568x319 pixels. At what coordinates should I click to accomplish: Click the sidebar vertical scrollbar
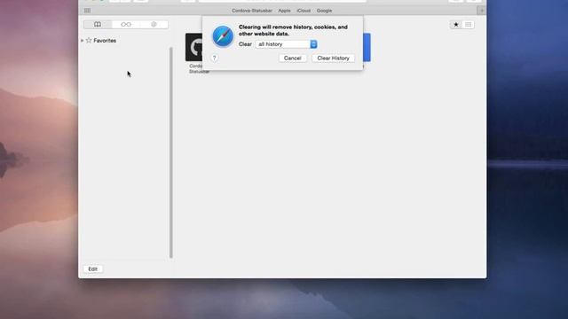[171, 152]
